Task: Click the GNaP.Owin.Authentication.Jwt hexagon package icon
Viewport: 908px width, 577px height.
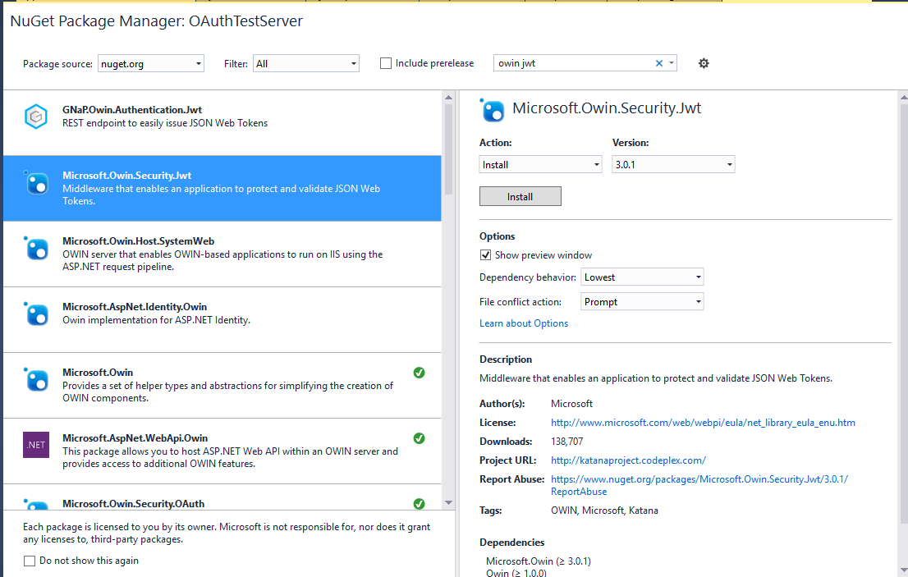Action: [35, 116]
